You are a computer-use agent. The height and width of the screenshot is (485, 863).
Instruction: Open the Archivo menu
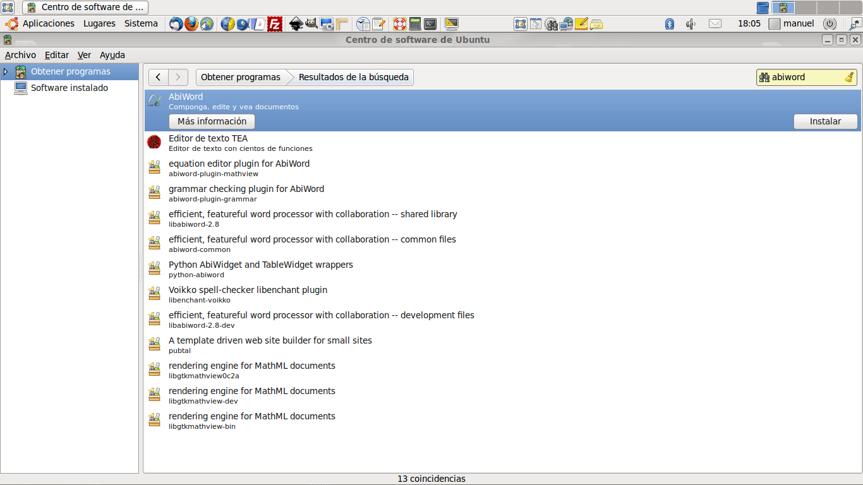20,55
